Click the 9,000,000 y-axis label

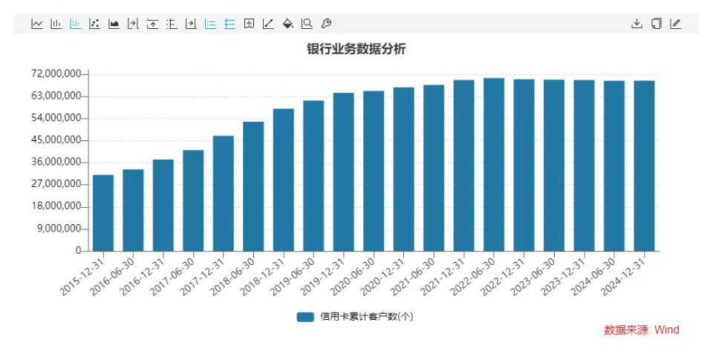tap(59, 229)
